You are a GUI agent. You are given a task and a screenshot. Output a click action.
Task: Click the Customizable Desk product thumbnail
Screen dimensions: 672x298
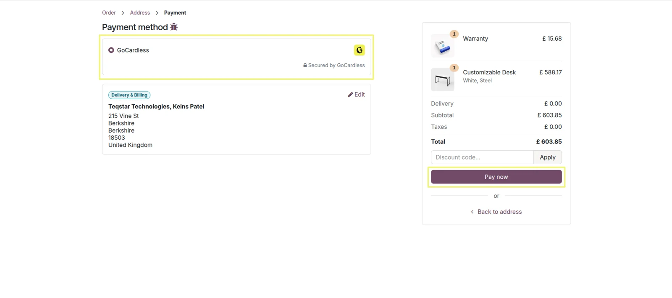(x=442, y=79)
